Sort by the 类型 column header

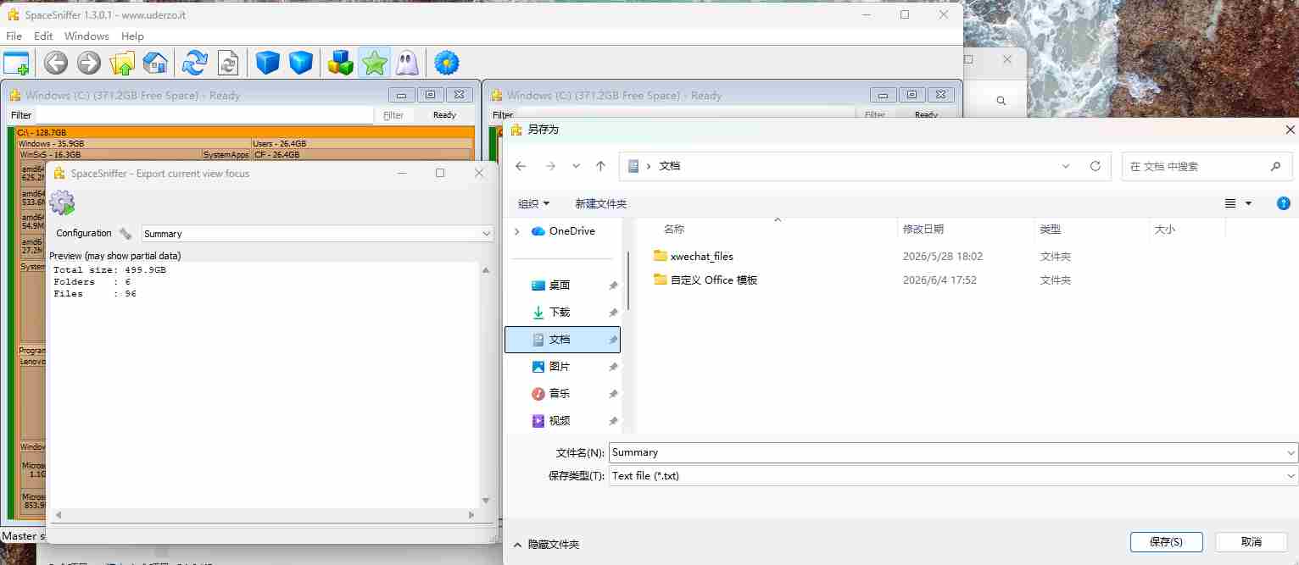click(x=1050, y=230)
